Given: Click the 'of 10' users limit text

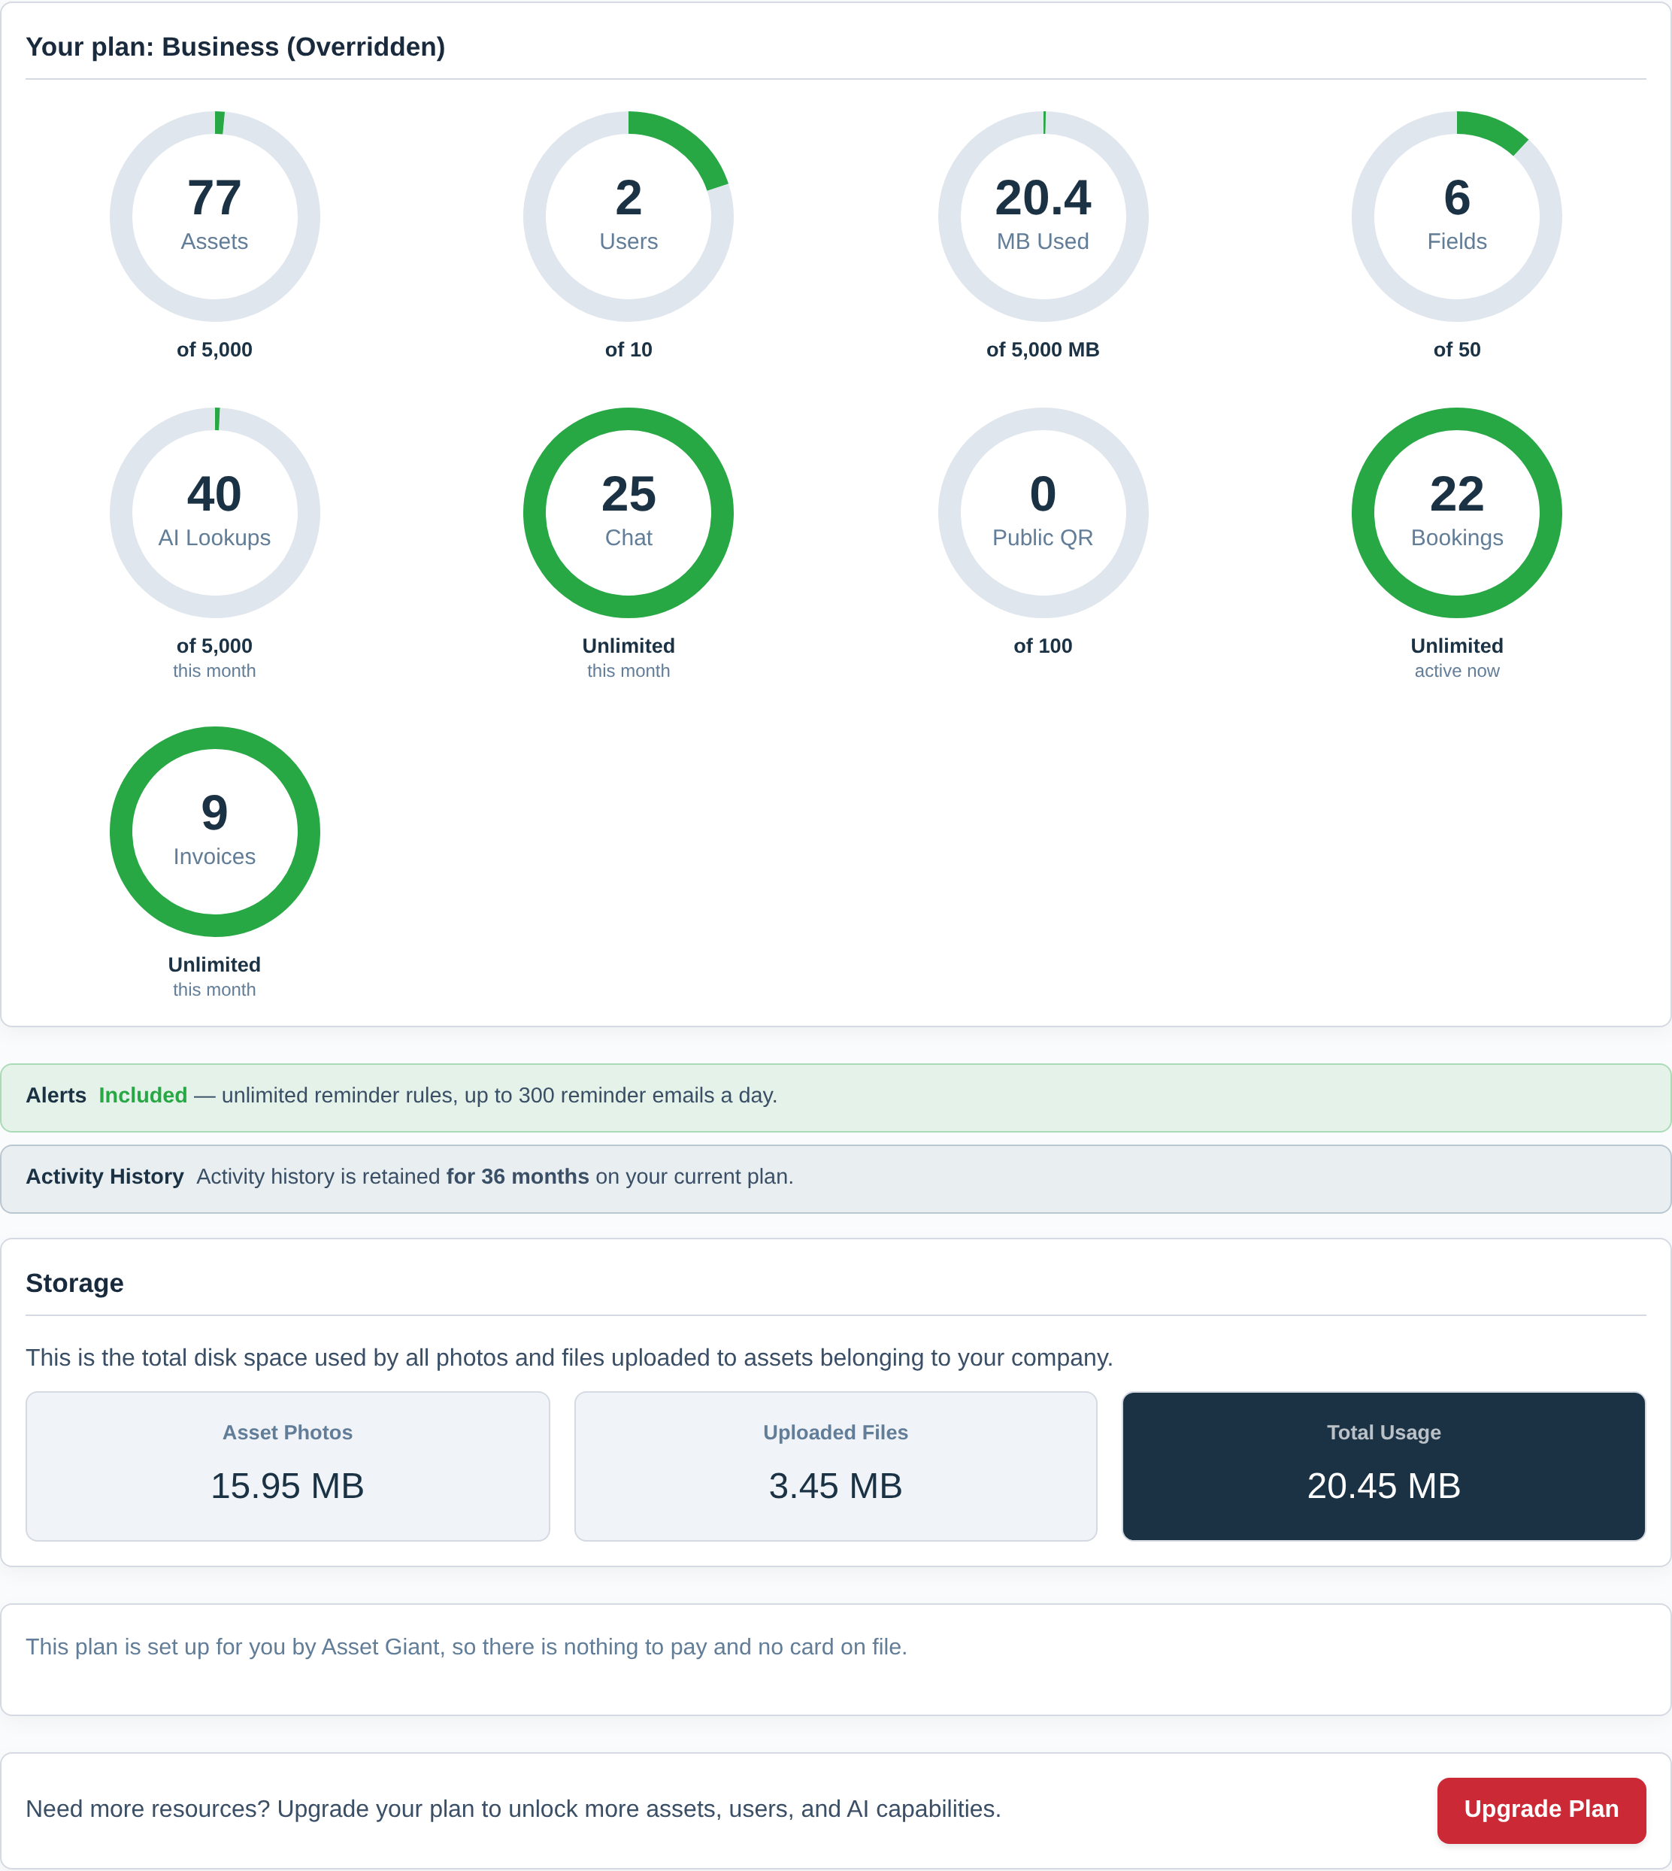Looking at the screenshot, I should click(629, 349).
